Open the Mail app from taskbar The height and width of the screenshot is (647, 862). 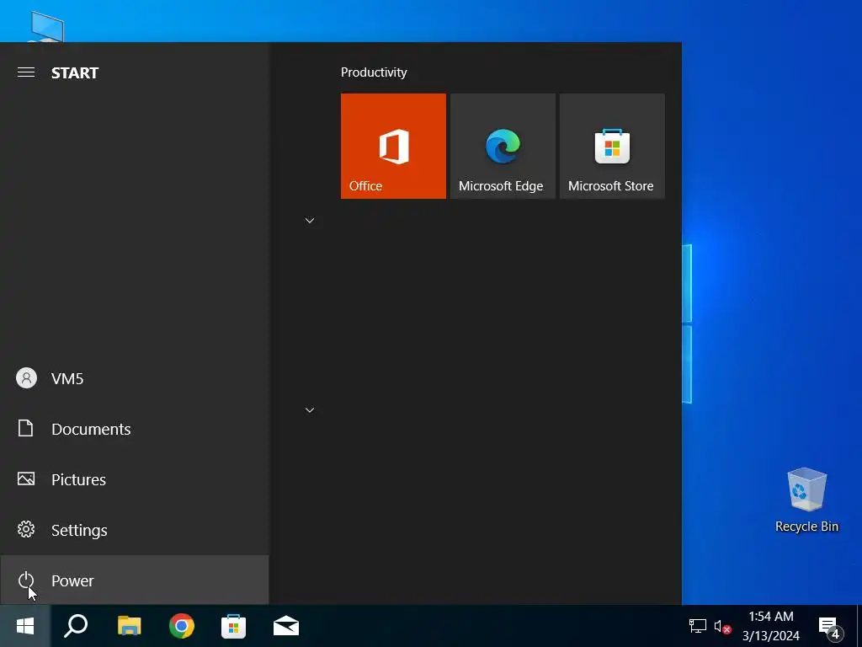(x=286, y=626)
